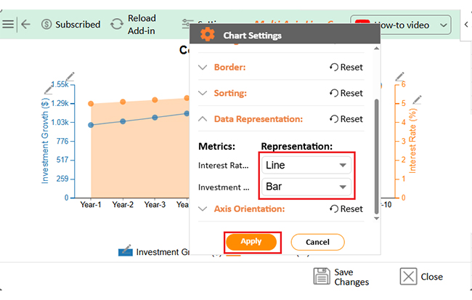
Task: Click the Investment ... metric label
Action: 224,187
